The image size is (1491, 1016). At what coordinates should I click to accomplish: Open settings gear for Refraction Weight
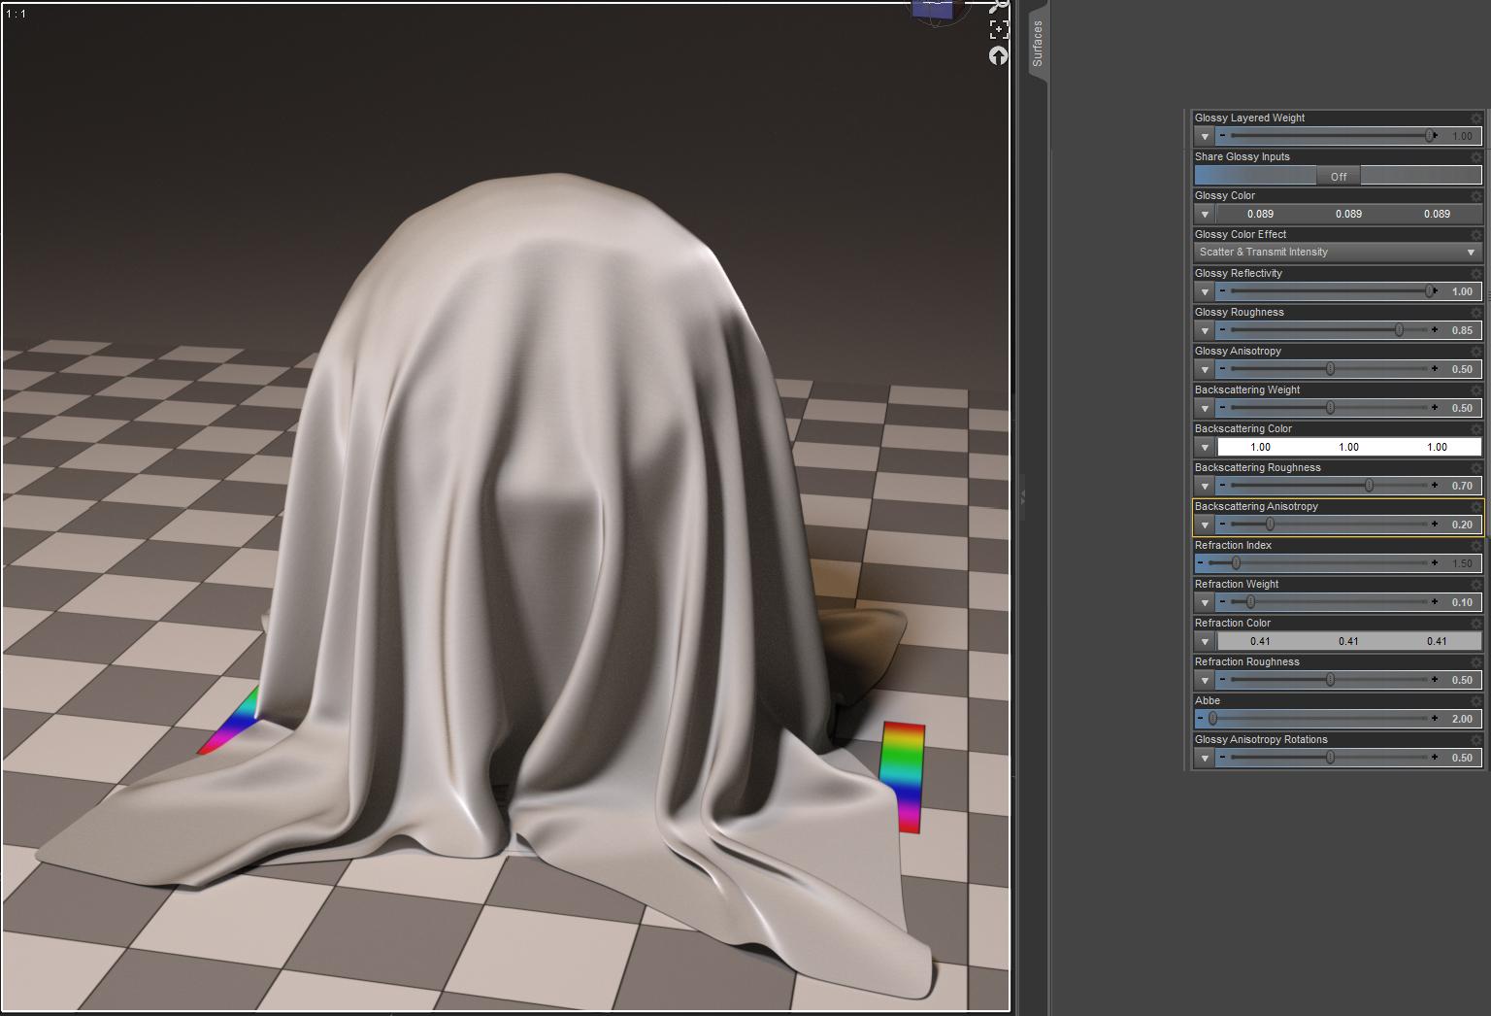click(x=1476, y=585)
